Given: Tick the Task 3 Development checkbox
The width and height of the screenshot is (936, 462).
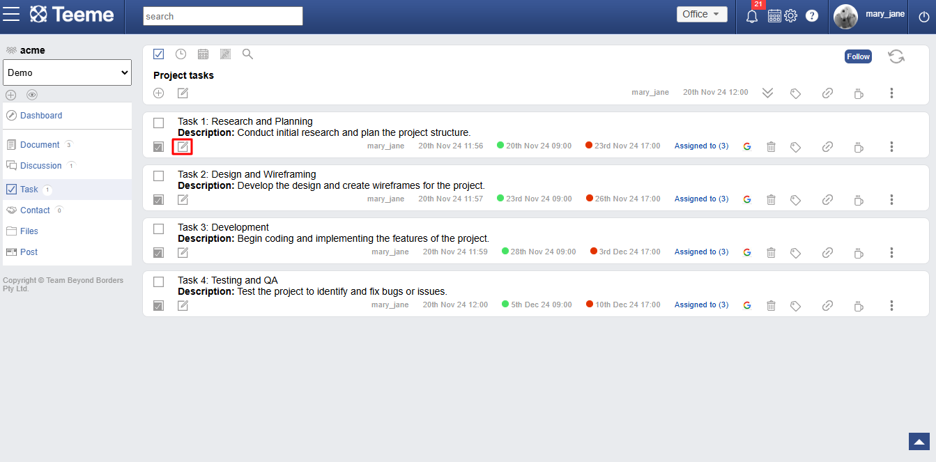Looking at the screenshot, I should [158, 229].
